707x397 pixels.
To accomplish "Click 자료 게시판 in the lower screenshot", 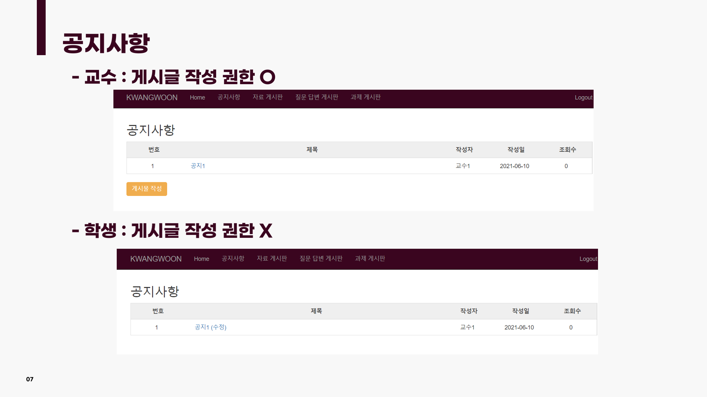I will 272,259.
